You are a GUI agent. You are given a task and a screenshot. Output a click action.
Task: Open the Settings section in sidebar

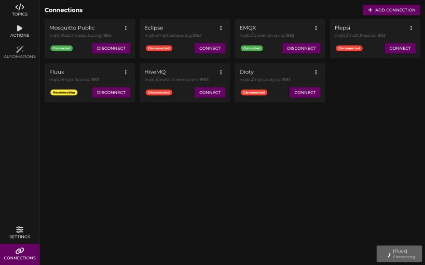pos(20,233)
